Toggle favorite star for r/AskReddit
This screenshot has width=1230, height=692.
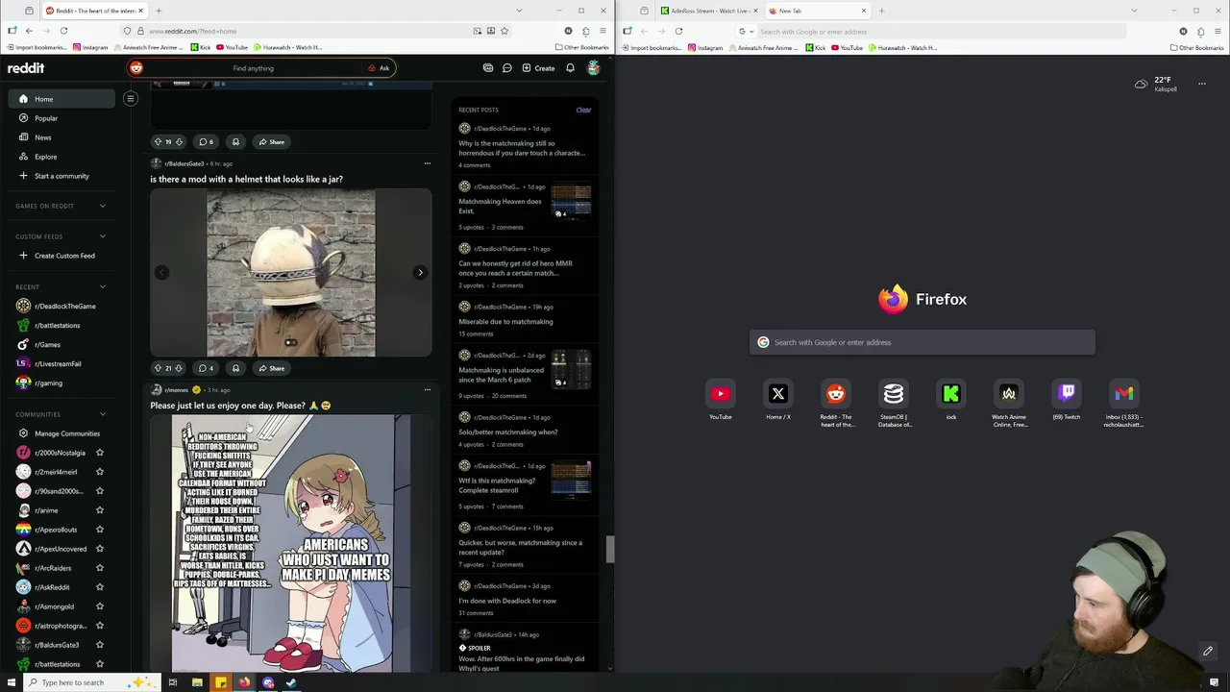tap(100, 587)
